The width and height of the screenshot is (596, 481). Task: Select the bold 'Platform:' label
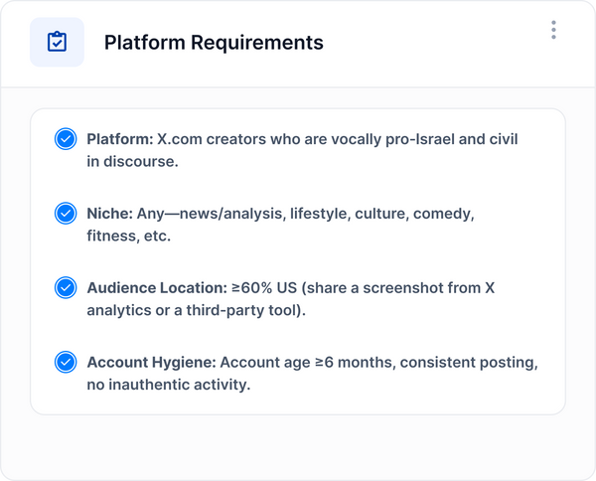[x=119, y=139]
